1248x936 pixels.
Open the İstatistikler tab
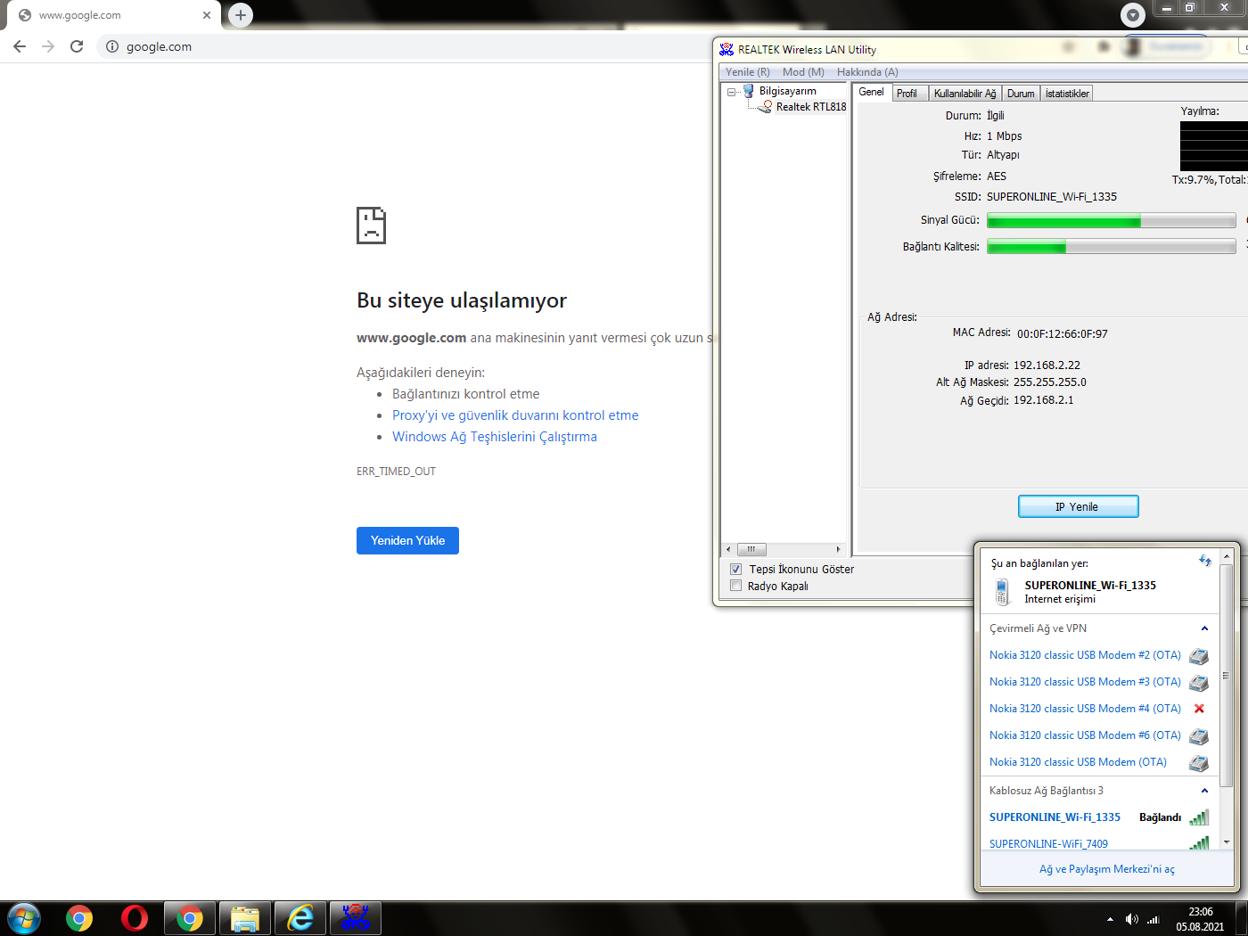(x=1068, y=94)
